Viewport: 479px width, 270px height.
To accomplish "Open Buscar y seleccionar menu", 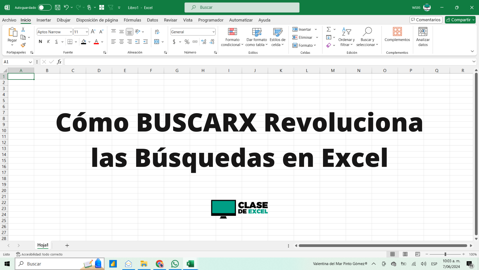I will pos(367,37).
